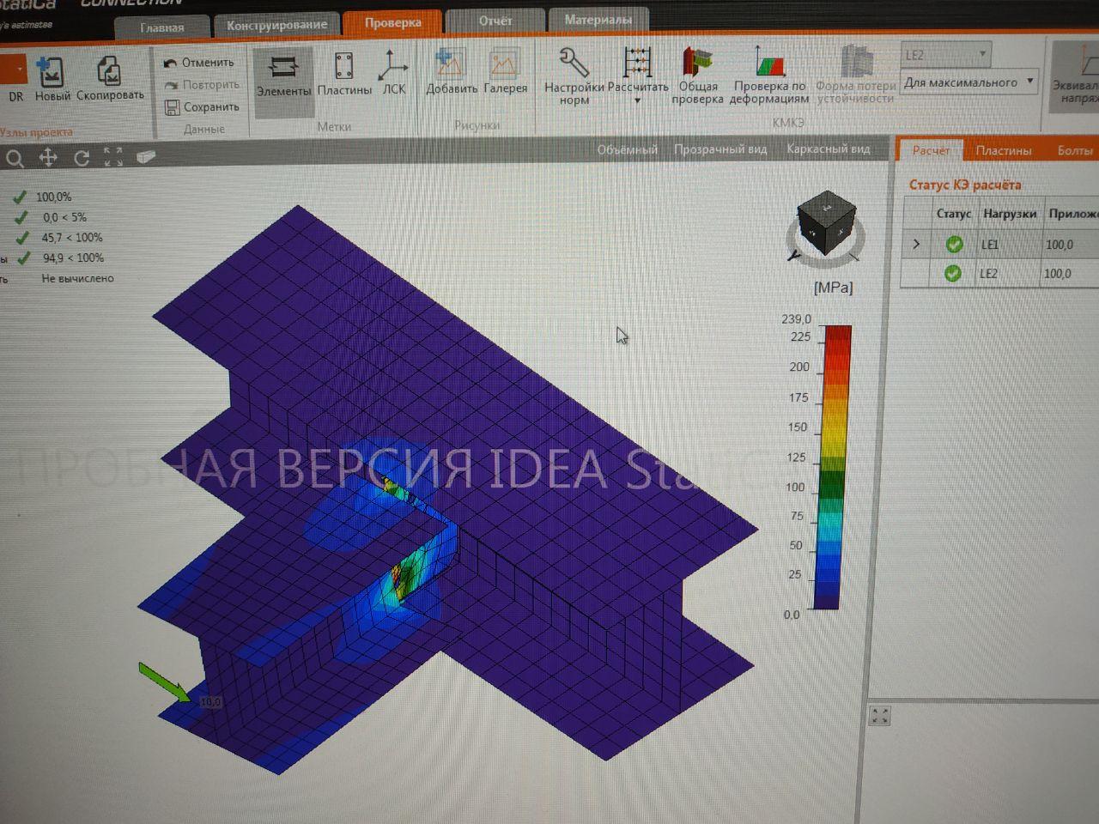Open the Болты panel tab

[x=1075, y=150]
